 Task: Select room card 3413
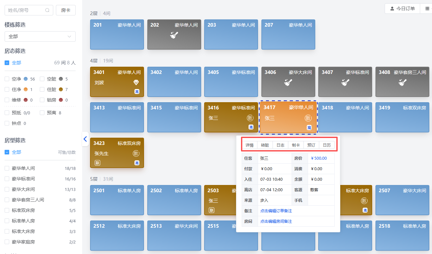tap(117, 117)
